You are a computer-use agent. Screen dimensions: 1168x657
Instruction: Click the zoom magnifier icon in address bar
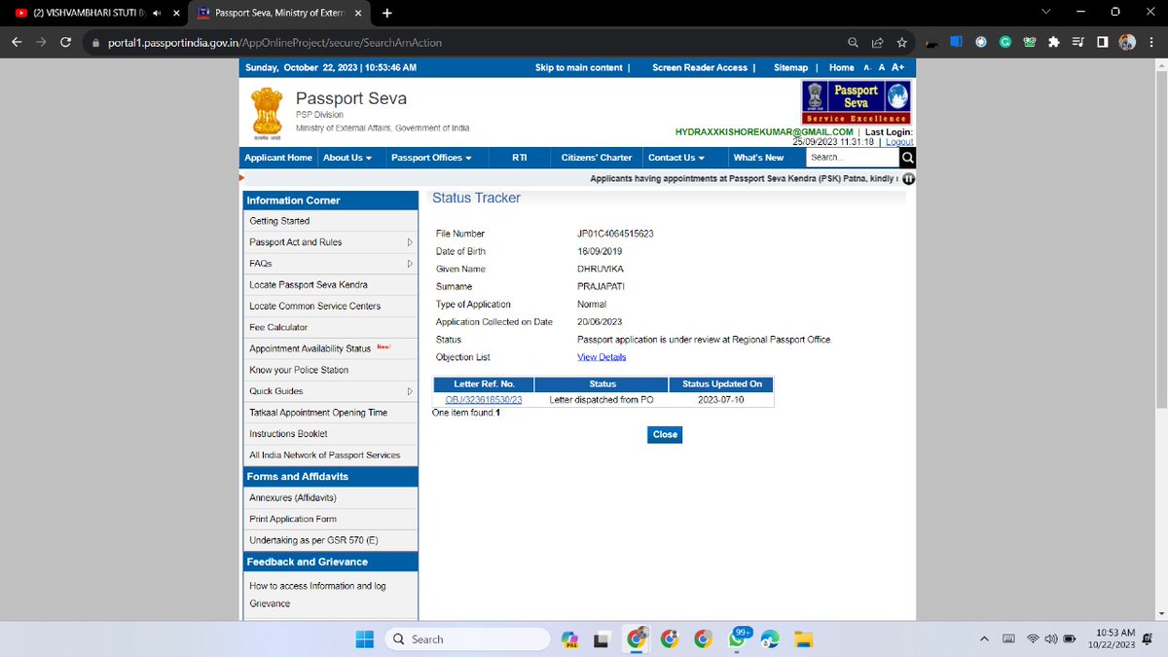tap(853, 43)
